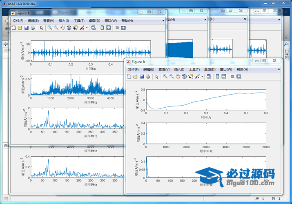
Task: Click 行 1 status bar entry
Action: pyautogui.click(x=260, y=199)
